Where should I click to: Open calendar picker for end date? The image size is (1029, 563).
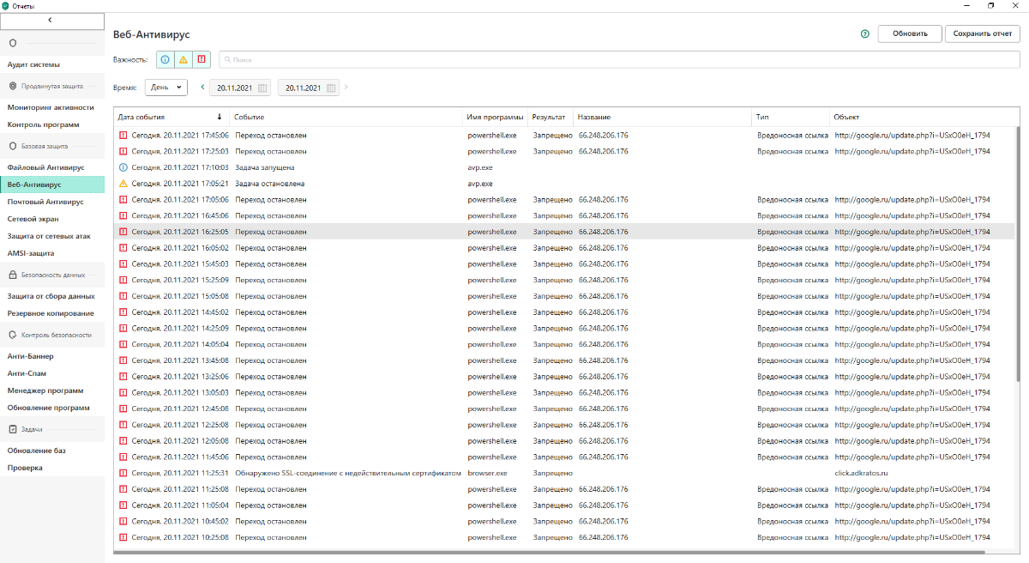tap(331, 88)
